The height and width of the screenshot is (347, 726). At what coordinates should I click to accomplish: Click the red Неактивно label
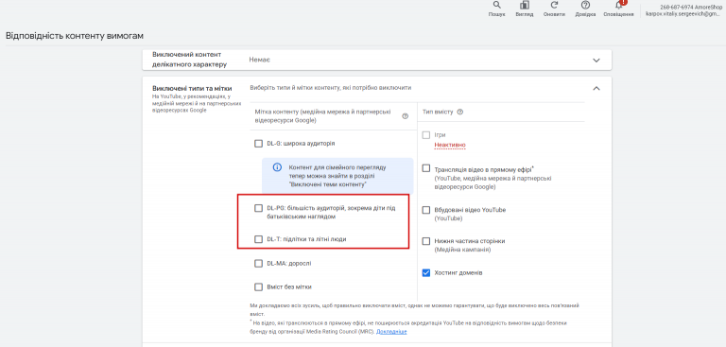tap(450, 145)
